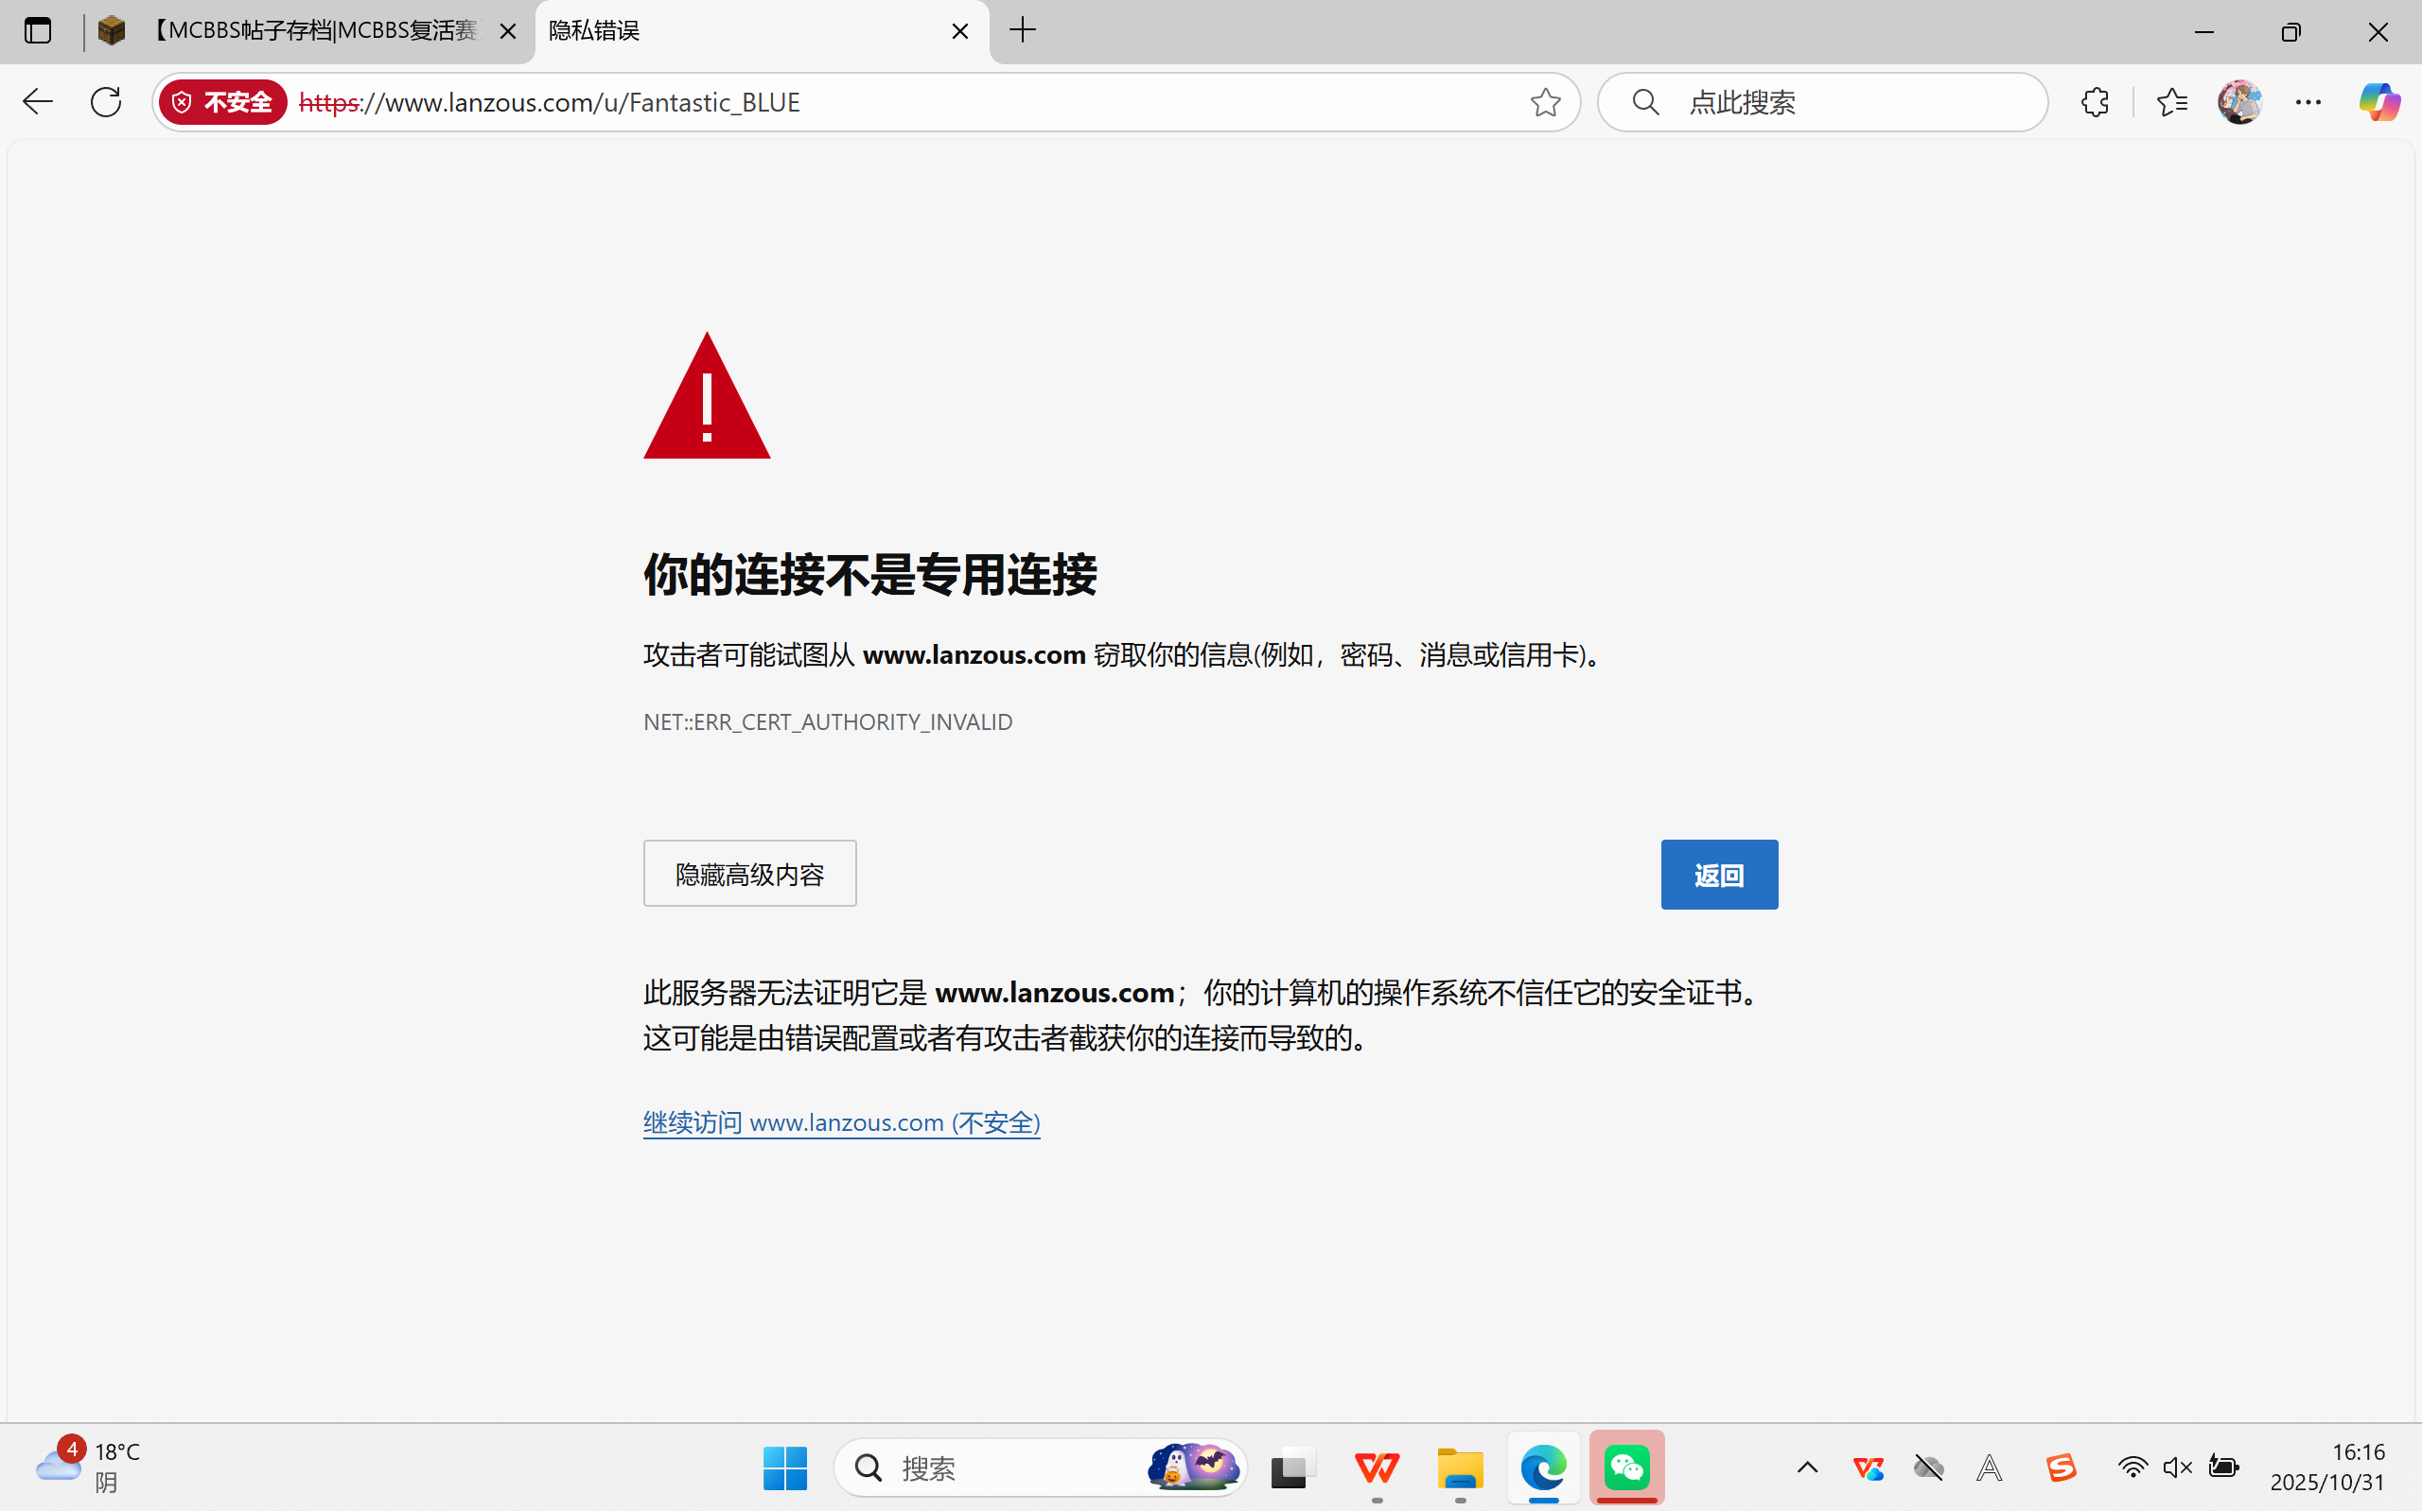The width and height of the screenshot is (2422, 1511).
Task: Add page to favorites with star icon
Action: pyautogui.click(x=1544, y=102)
